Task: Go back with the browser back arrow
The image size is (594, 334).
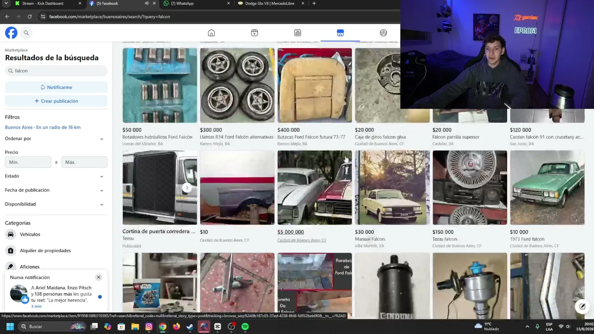Action: (7, 17)
